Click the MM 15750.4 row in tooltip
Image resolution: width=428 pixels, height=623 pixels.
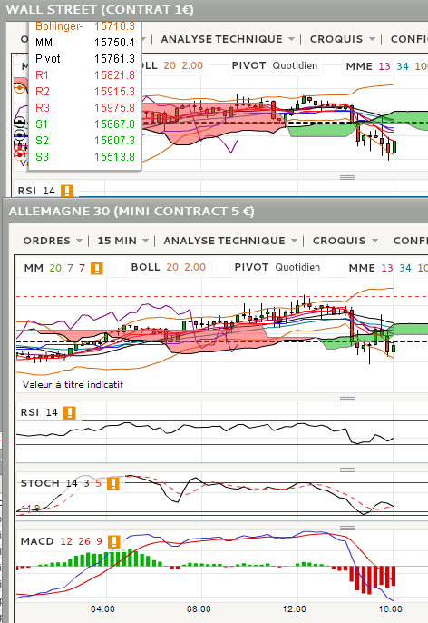pos(85,43)
